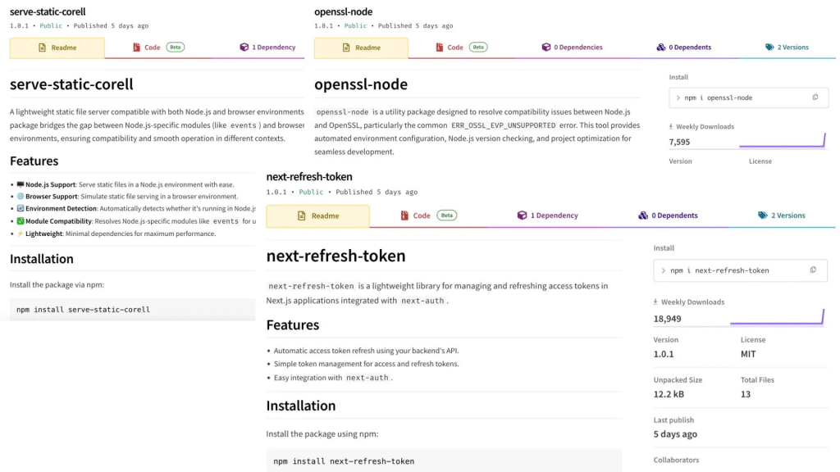Screen dimensions: 840x472
Task: Open Code tab of serve-static-corell
Action: tap(158, 48)
